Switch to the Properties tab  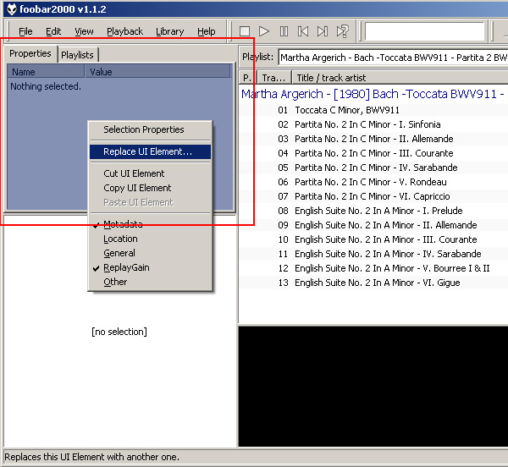tap(30, 53)
